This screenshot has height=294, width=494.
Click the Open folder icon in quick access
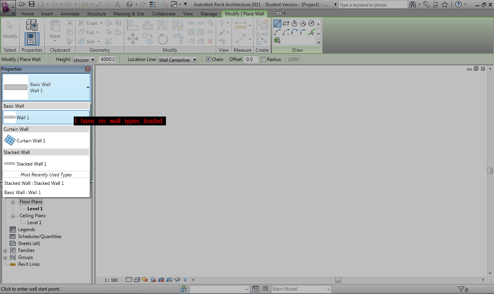[22, 4]
